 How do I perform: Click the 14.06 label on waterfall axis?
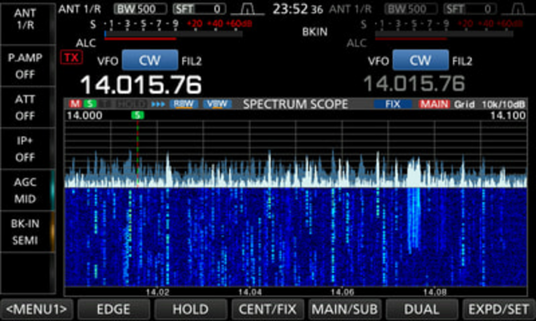pyautogui.click(x=342, y=292)
